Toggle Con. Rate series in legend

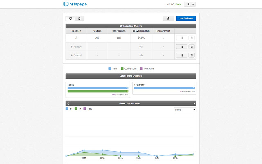coord(147,68)
